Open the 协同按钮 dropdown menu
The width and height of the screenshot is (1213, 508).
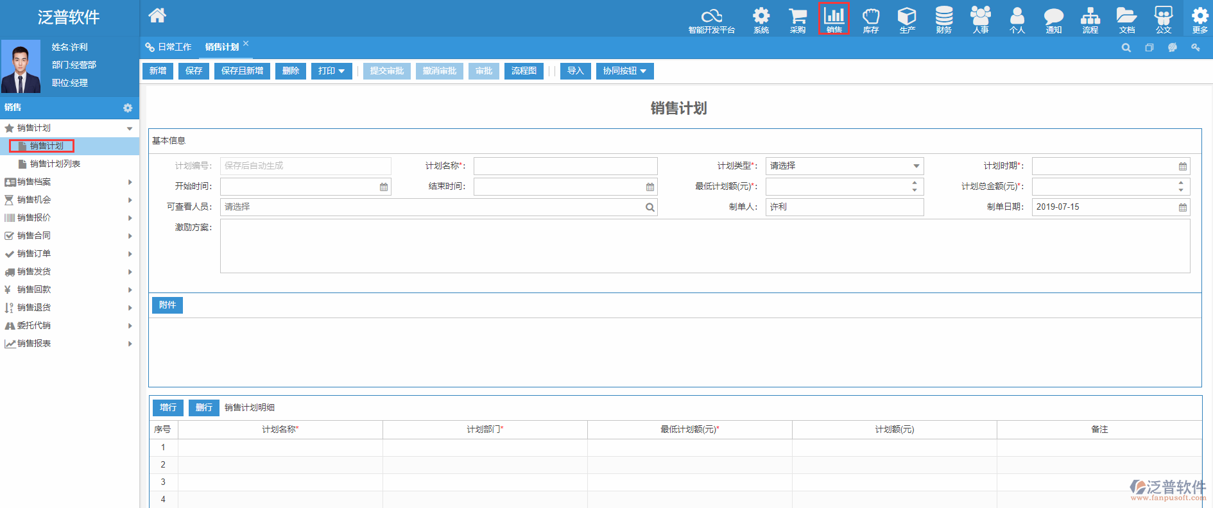pos(624,71)
